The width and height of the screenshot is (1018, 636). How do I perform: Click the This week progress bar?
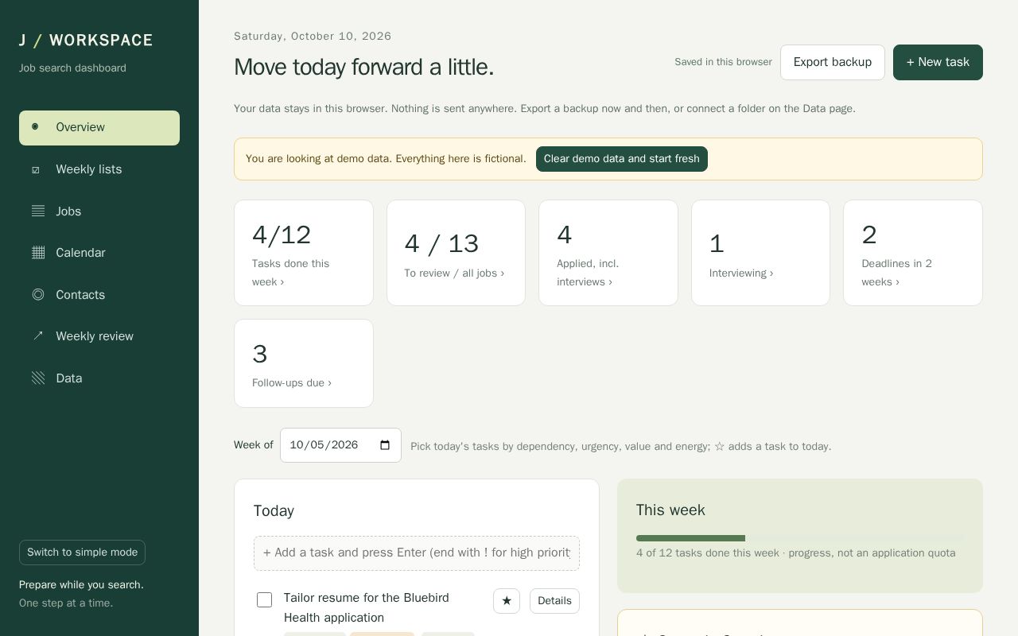(800, 538)
